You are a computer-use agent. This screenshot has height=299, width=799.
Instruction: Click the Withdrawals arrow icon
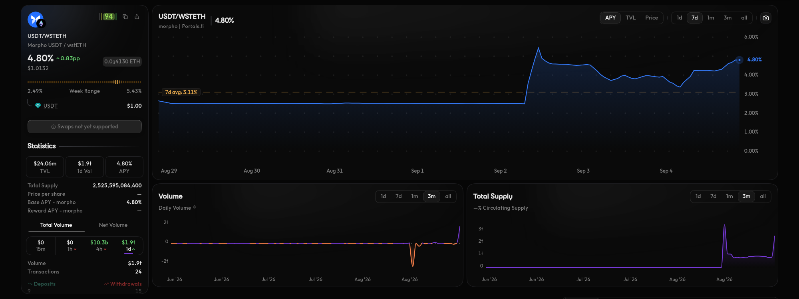(x=106, y=284)
